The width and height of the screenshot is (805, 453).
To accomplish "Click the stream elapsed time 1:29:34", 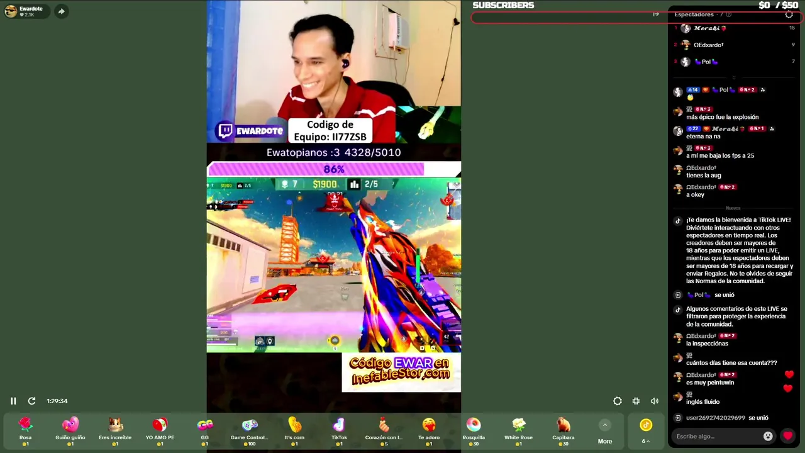I will [x=57, y=401].
